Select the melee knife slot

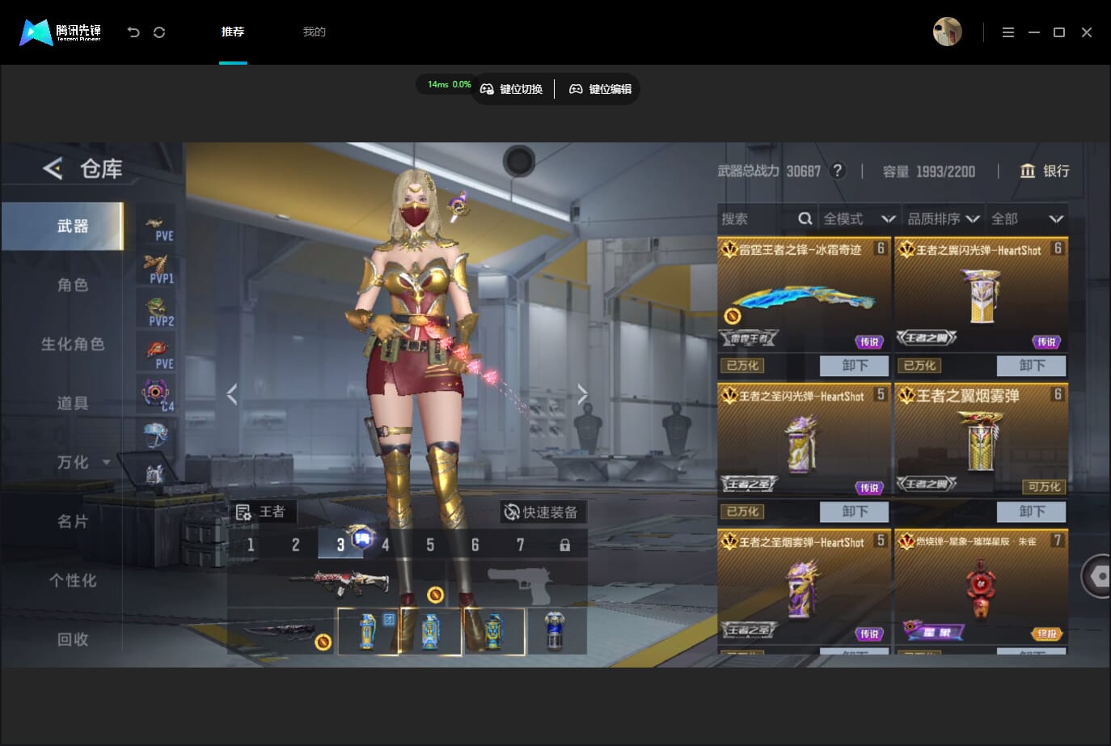coord(281,631)
